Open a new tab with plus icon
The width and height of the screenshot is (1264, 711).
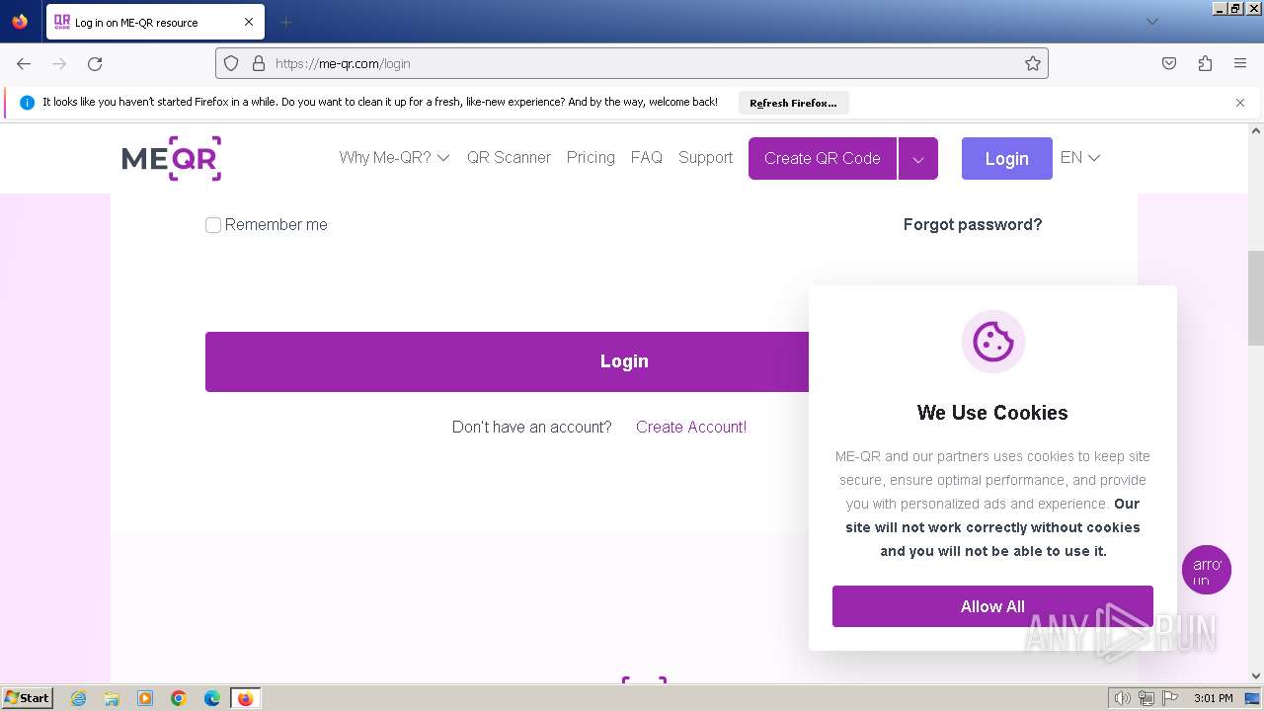[285, 22]
